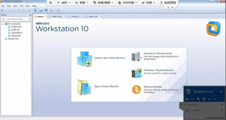Click the Software Updates orange arrow icon

[136, 89]
